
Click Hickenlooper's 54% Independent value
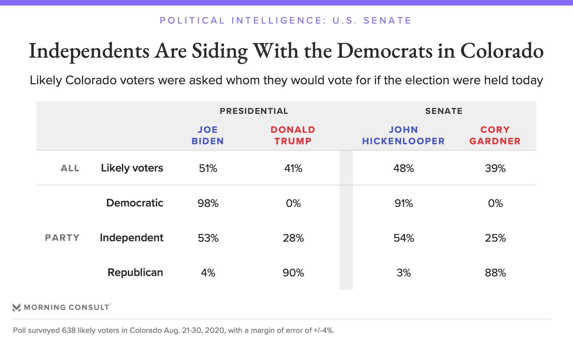404,238
